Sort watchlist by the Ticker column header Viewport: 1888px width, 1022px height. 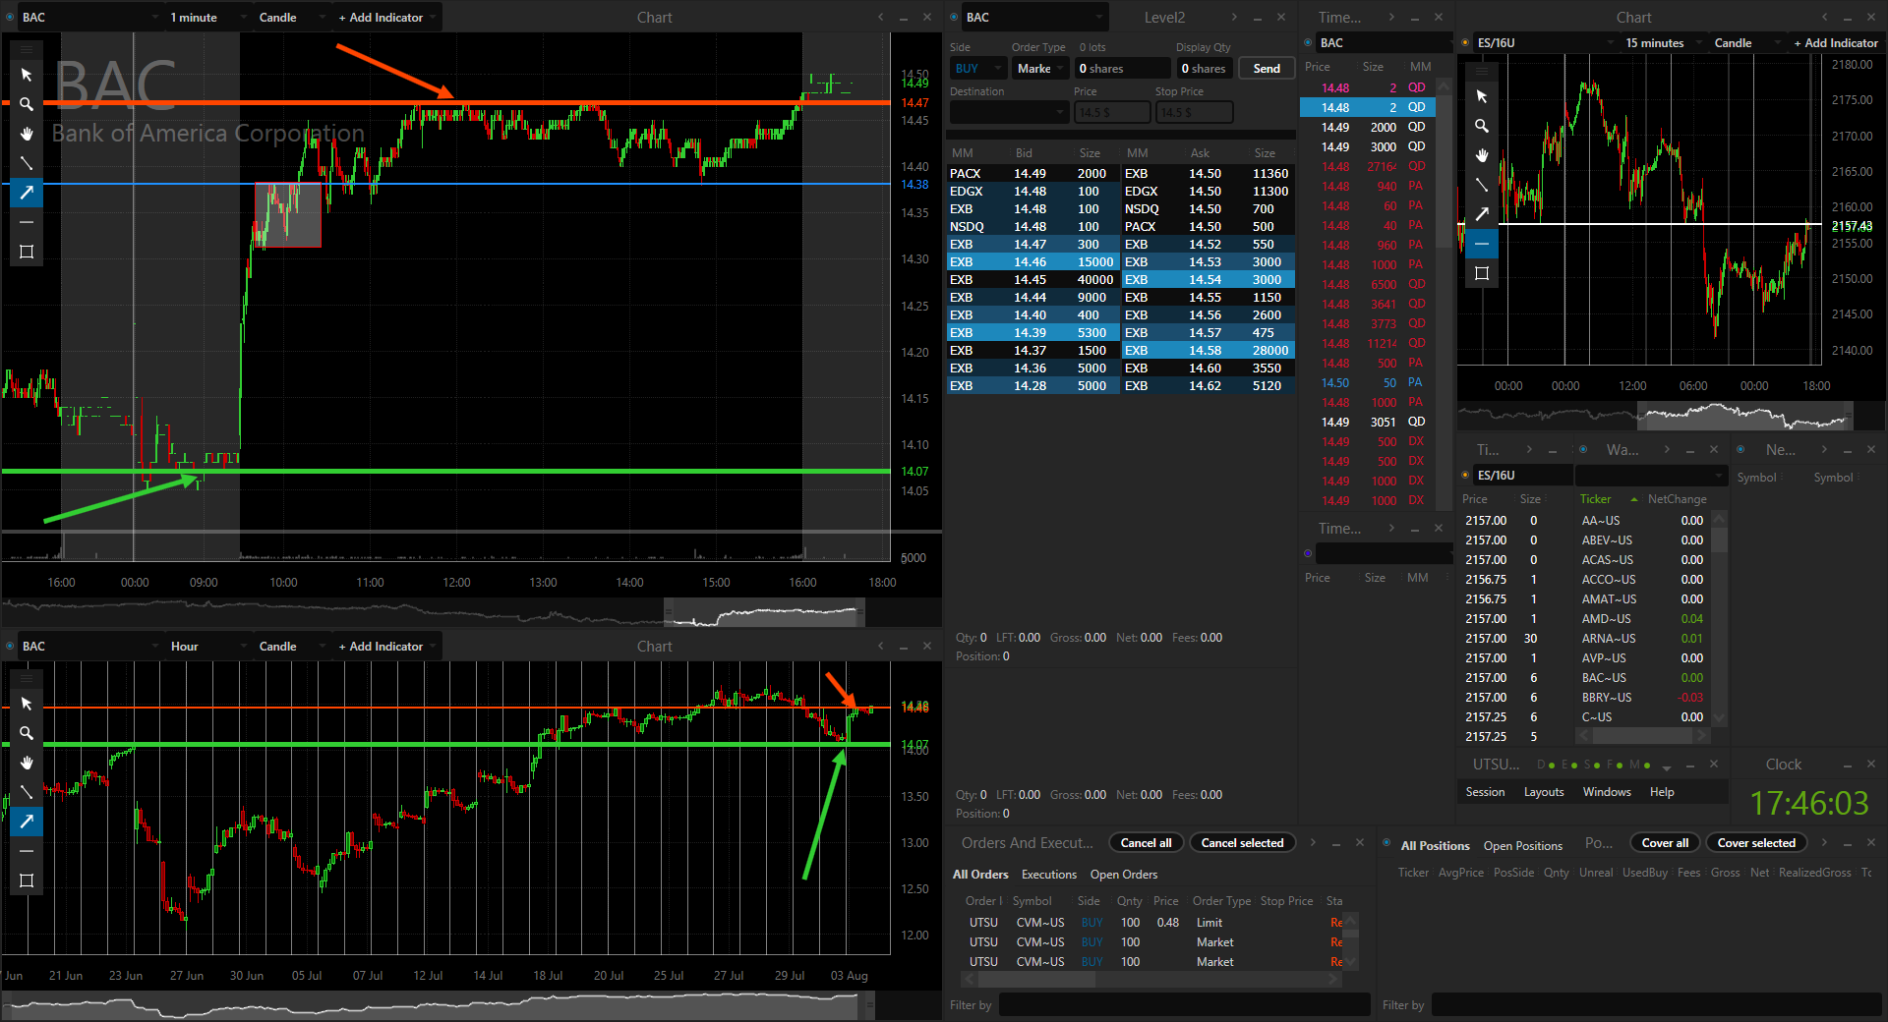pyautogui.click(x=1595, y=499)
